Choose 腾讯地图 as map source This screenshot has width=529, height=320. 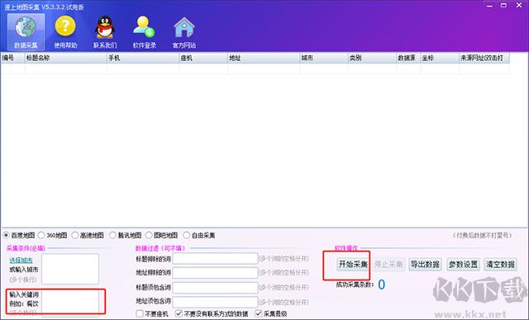pyautogui.click(x=112, y=235)
